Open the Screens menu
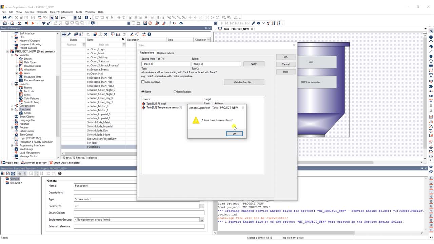Viewport: 434px width, 244px height. pyautogui.click(x=29, y=12)
